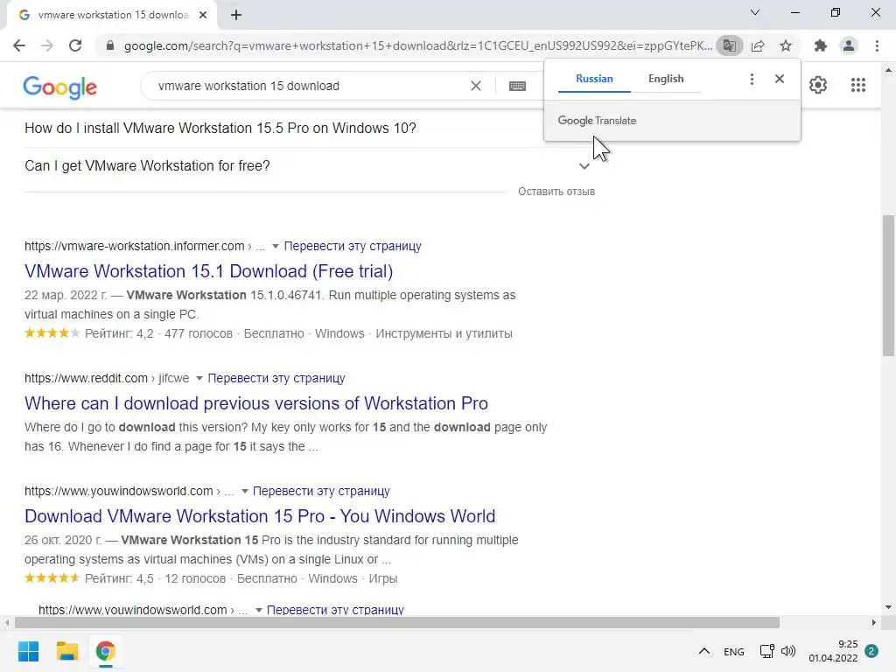Translate the informer.com result page
This screenshot has height=672, width=896.
coord(353,246)
